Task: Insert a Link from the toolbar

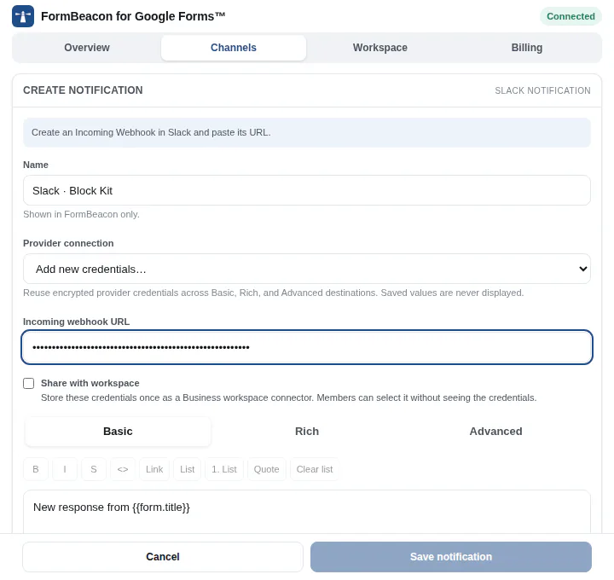Action: pos(154,469)
